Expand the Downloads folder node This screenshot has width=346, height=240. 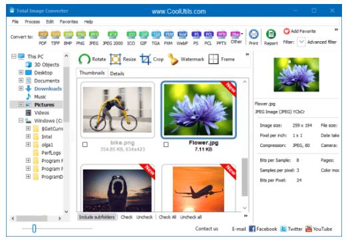pos(21,88)
